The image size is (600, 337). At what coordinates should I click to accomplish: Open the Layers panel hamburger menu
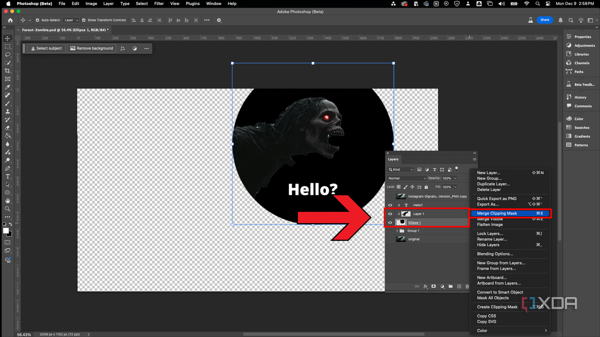(x=475, y=159)
